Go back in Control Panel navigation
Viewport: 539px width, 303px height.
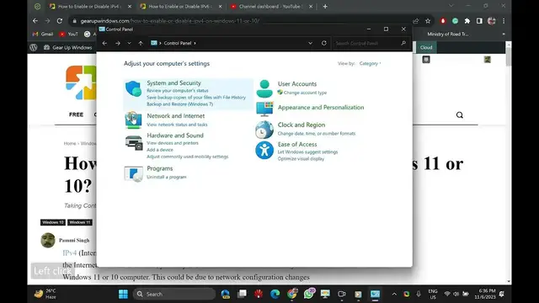(104, 43)
